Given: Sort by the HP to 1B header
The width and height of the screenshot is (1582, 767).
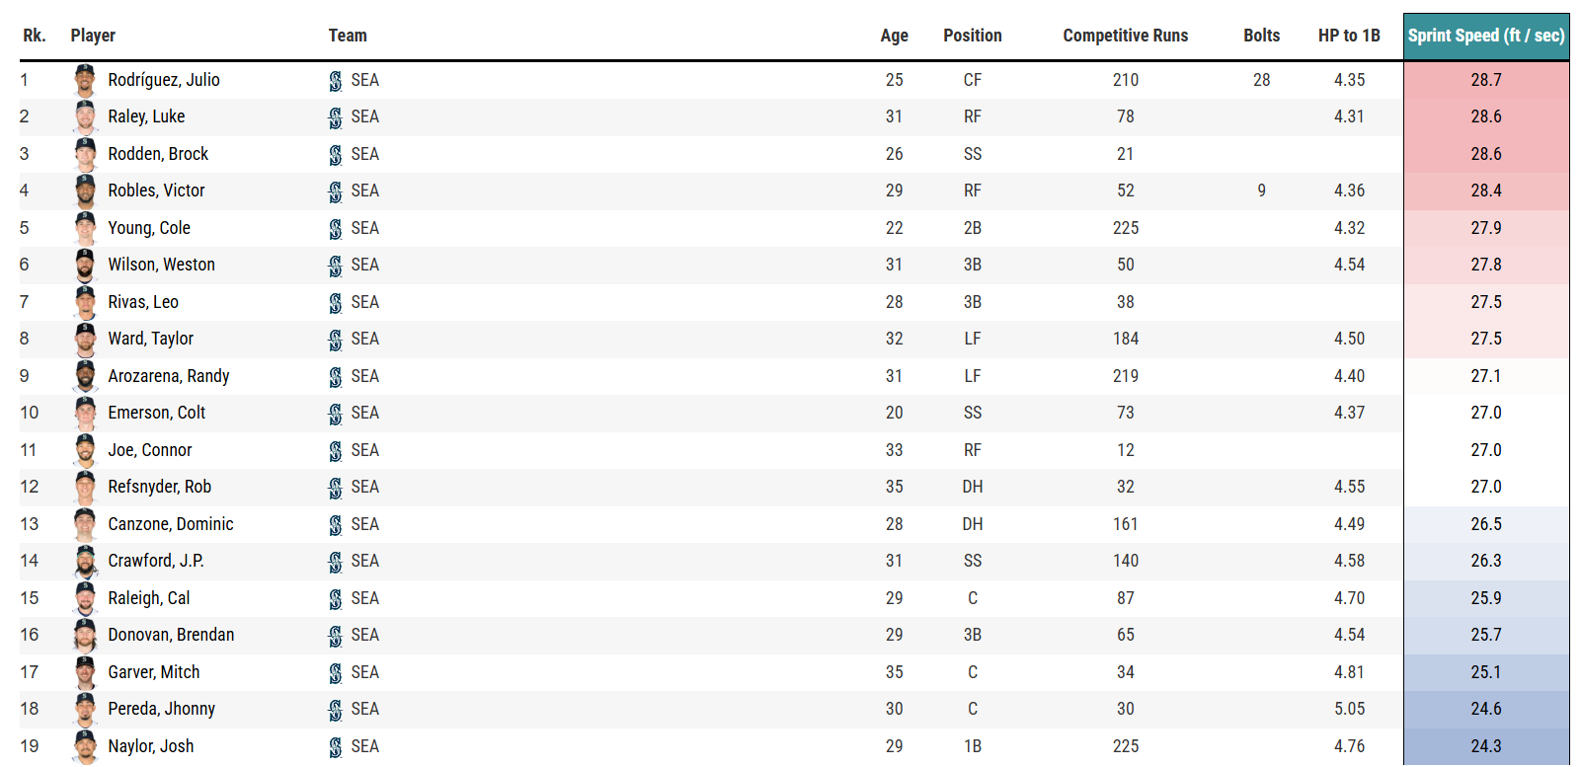Looking at the screenshot, I should 1349,36.
